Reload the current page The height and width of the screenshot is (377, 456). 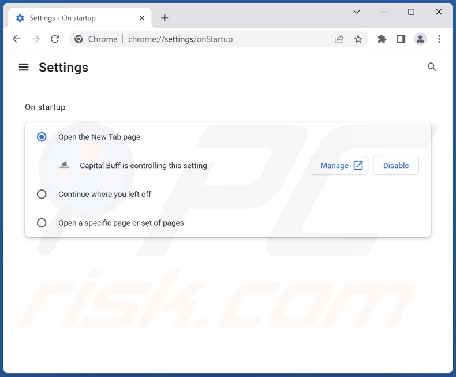coord(55,39)
